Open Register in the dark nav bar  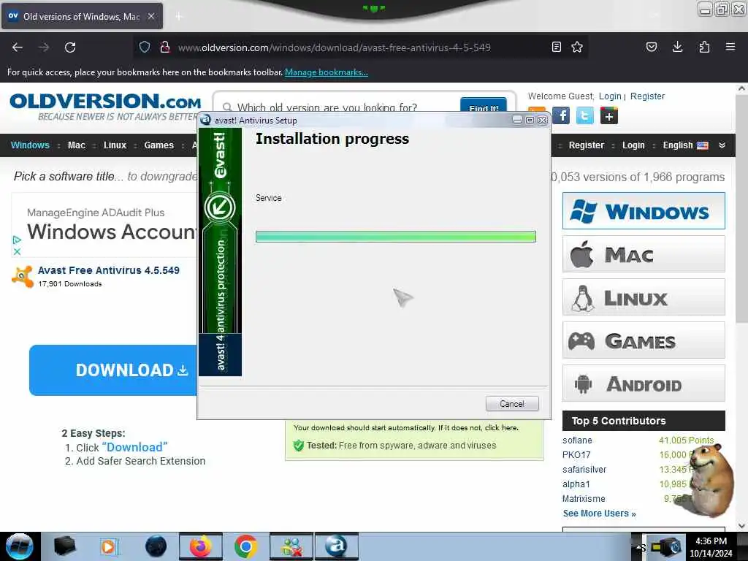587,145
